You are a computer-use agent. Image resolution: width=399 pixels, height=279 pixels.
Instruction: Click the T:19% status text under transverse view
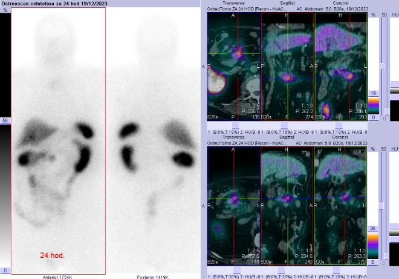point(234,133)
